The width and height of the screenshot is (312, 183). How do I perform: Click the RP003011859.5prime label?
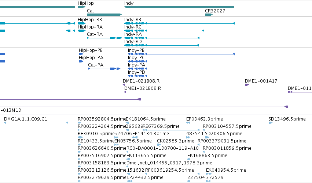(227, 149)
